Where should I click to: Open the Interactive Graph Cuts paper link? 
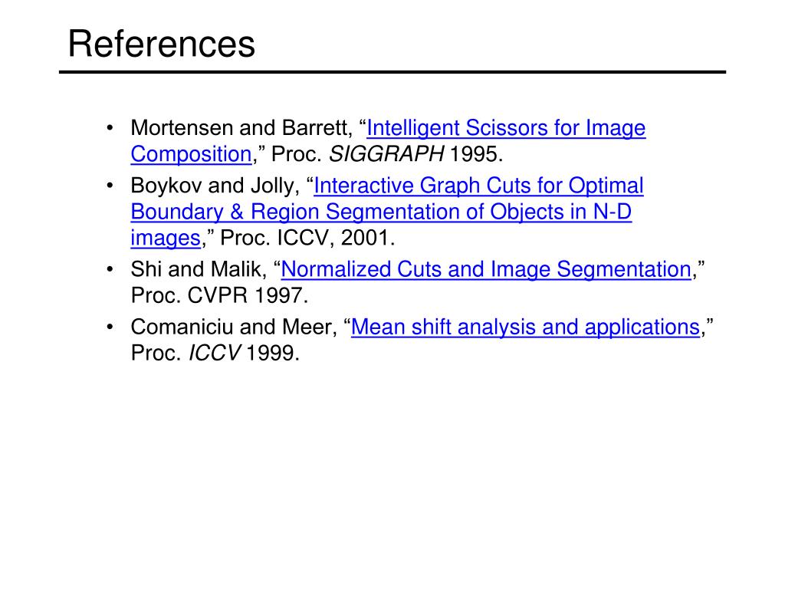pos(478,186)
